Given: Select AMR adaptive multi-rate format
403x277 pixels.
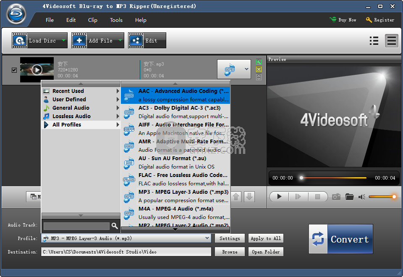Looking at the screenshot, I should [175, 145].
